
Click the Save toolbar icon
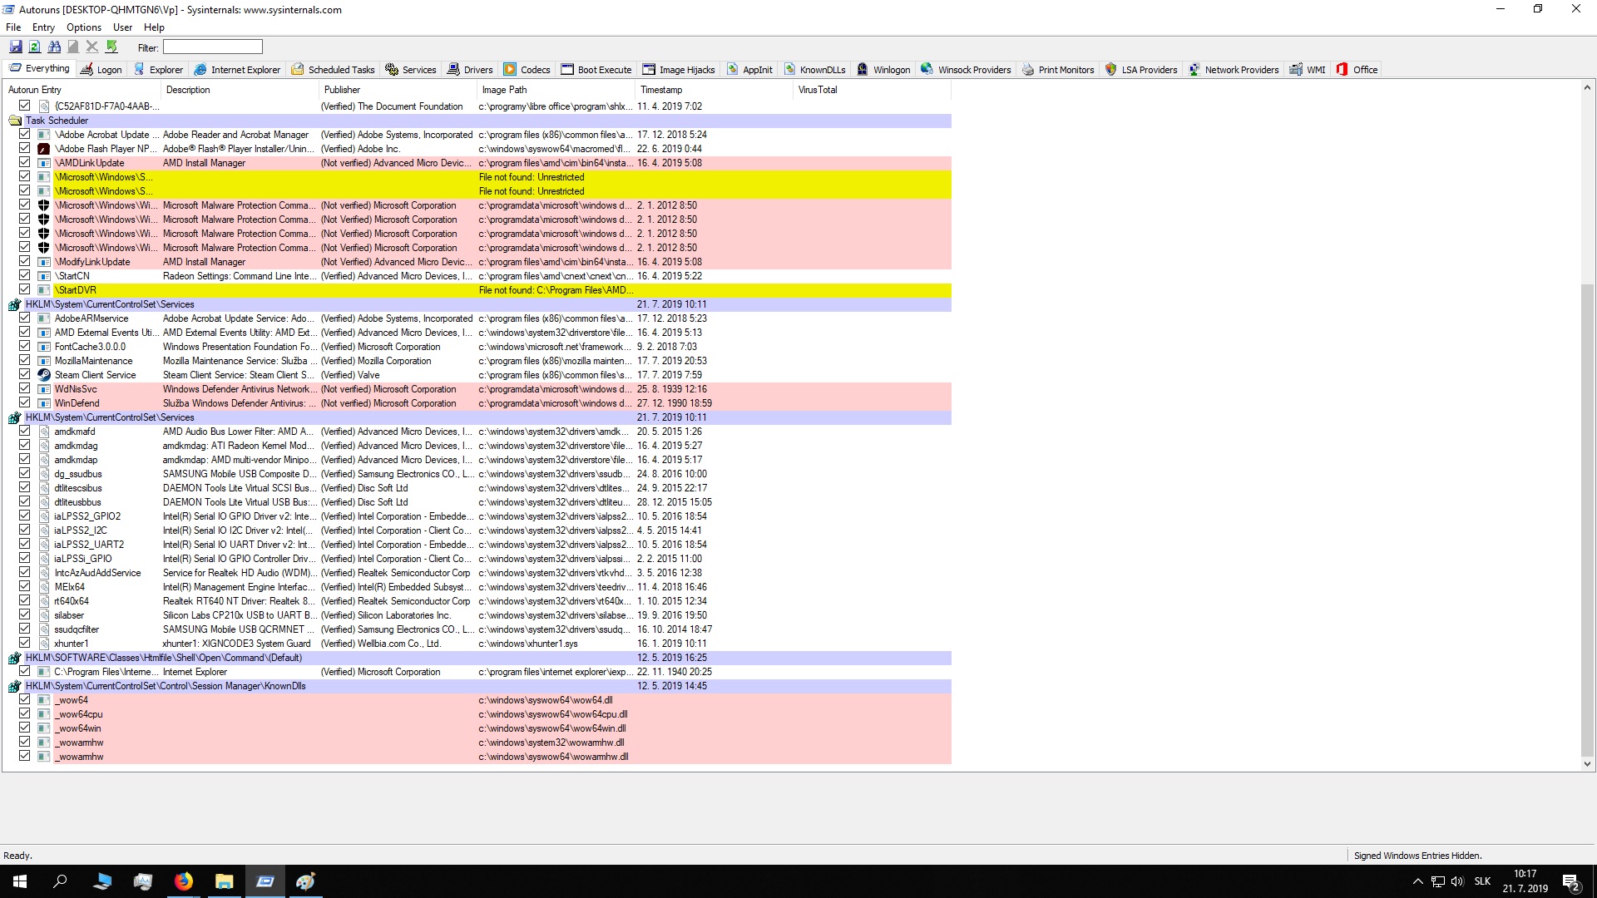15,47
